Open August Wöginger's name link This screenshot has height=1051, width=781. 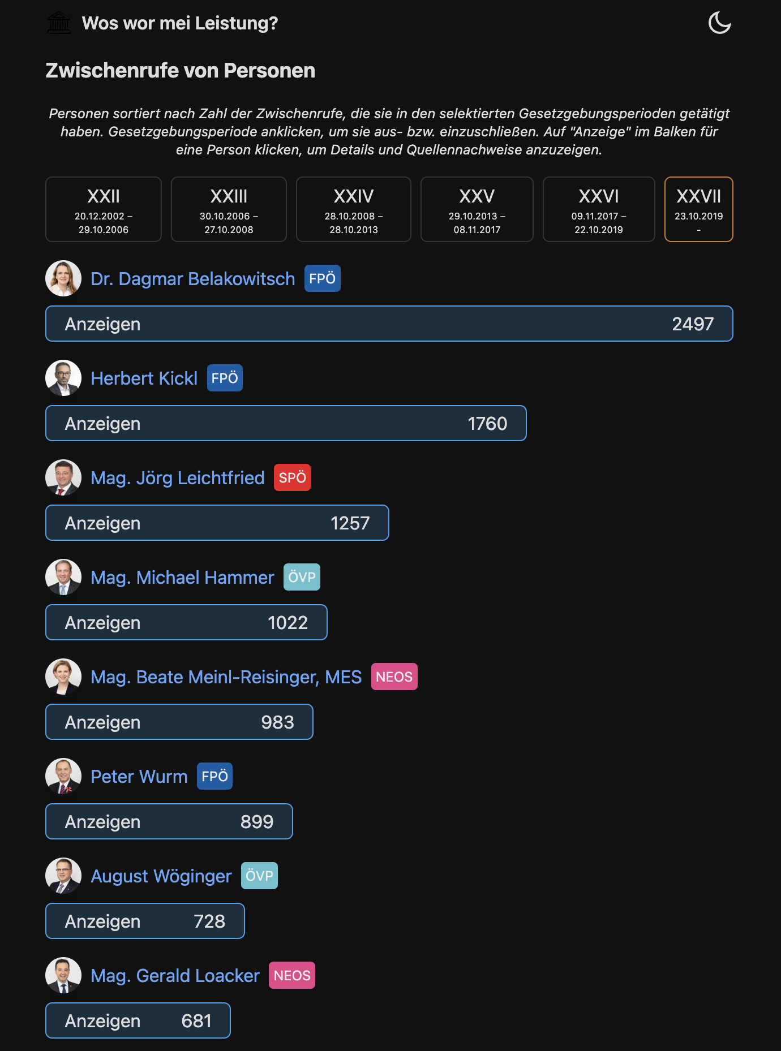[161, 876]
